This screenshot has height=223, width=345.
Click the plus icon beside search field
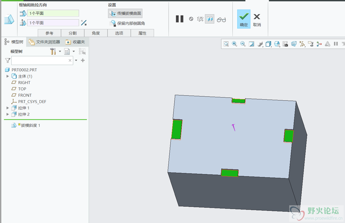point(83,61)
